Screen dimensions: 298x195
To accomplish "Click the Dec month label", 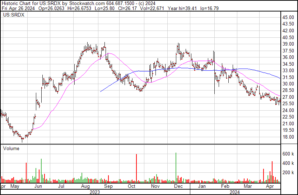I will pyautogui.click(x=178, y=186).
